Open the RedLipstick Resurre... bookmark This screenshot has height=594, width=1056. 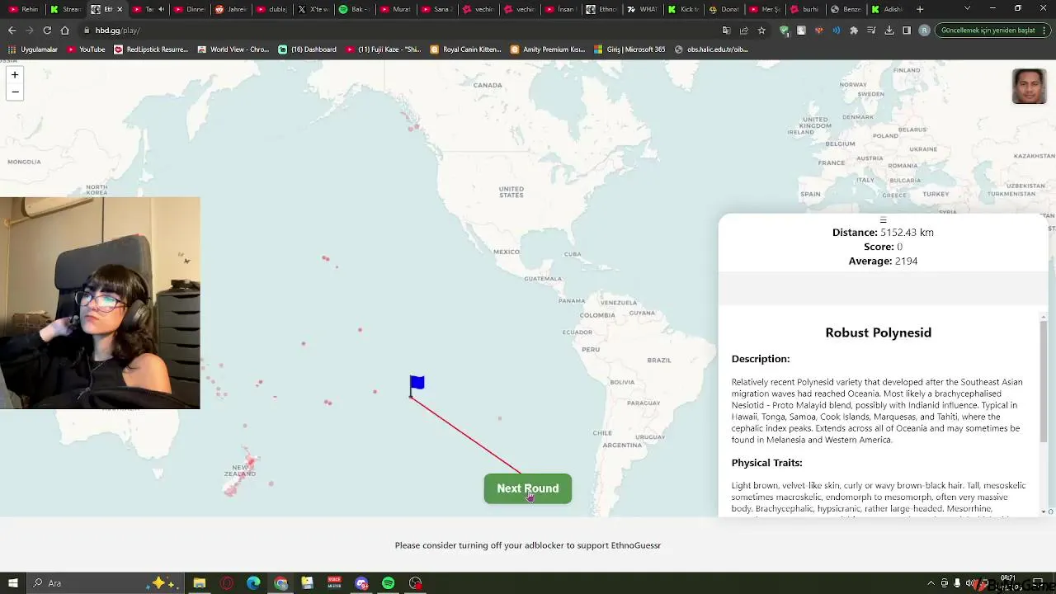coord(151,49)
